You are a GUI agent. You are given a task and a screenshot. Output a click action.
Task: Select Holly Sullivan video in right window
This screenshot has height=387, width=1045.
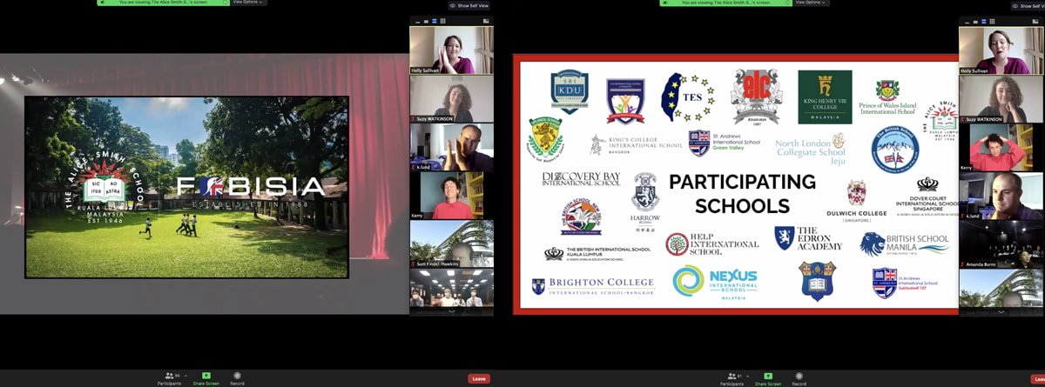click(1001, 50)
